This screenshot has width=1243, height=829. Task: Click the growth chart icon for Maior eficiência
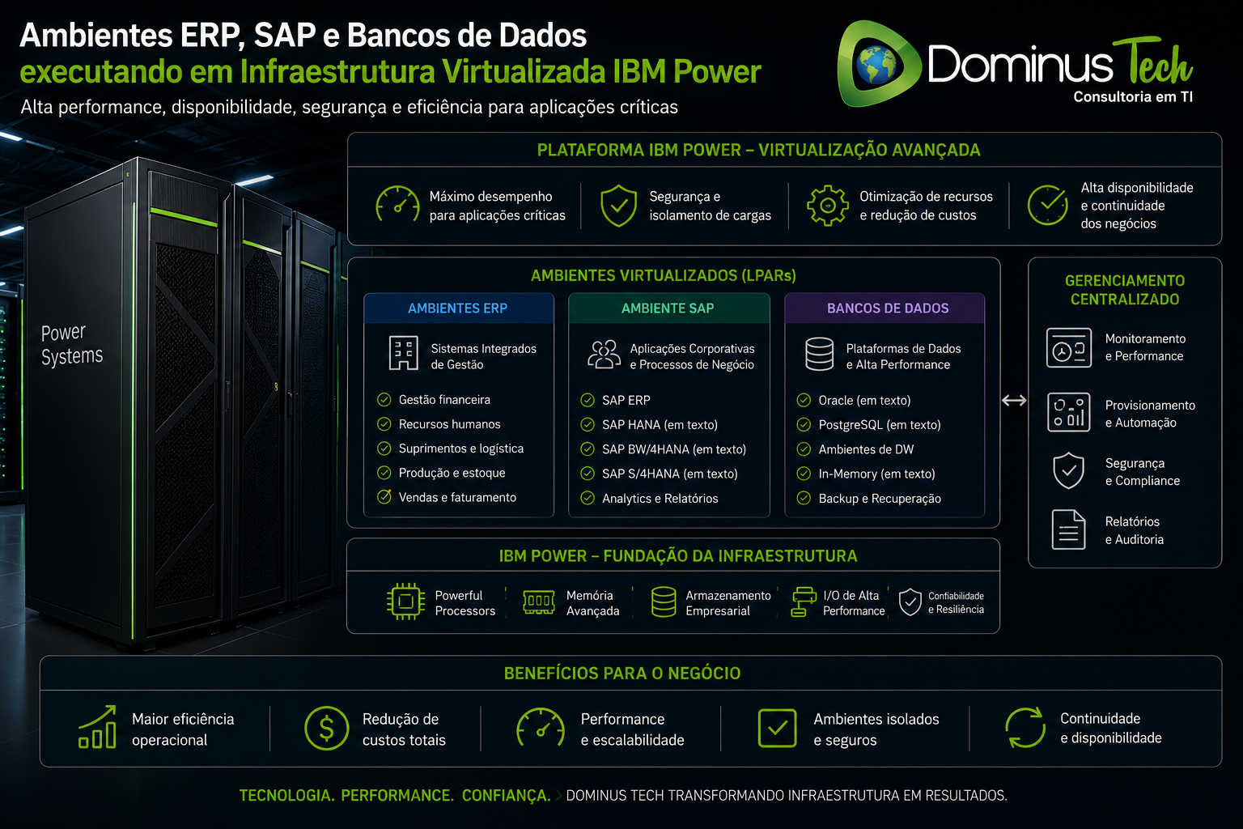pos(97,726)
